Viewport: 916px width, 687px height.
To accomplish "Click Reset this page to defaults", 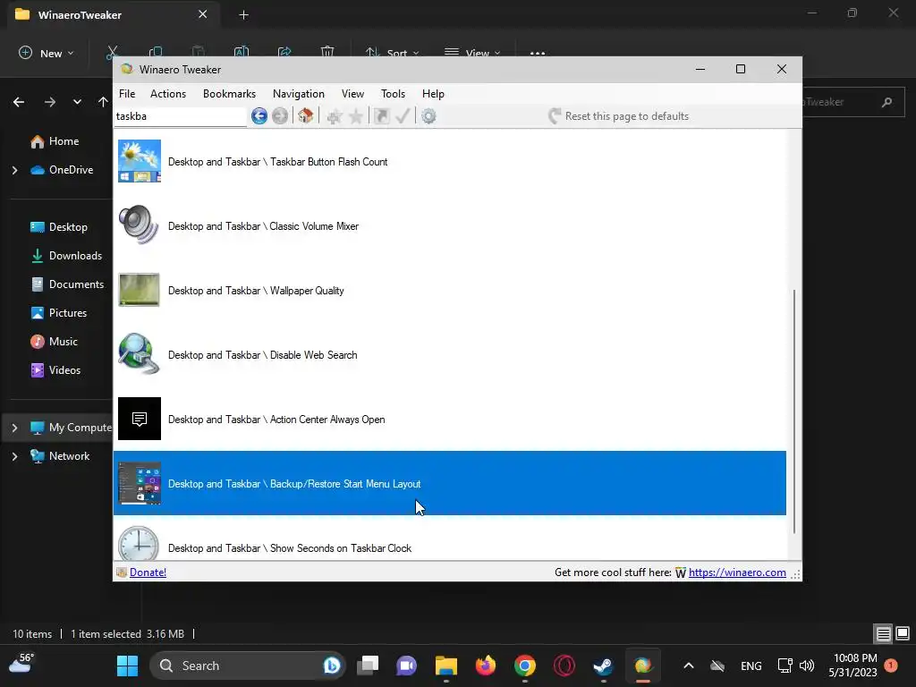I will (619, 116).
